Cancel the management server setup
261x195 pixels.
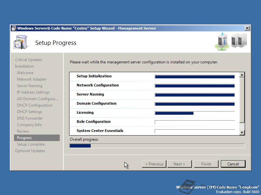[x=233, y=164]
